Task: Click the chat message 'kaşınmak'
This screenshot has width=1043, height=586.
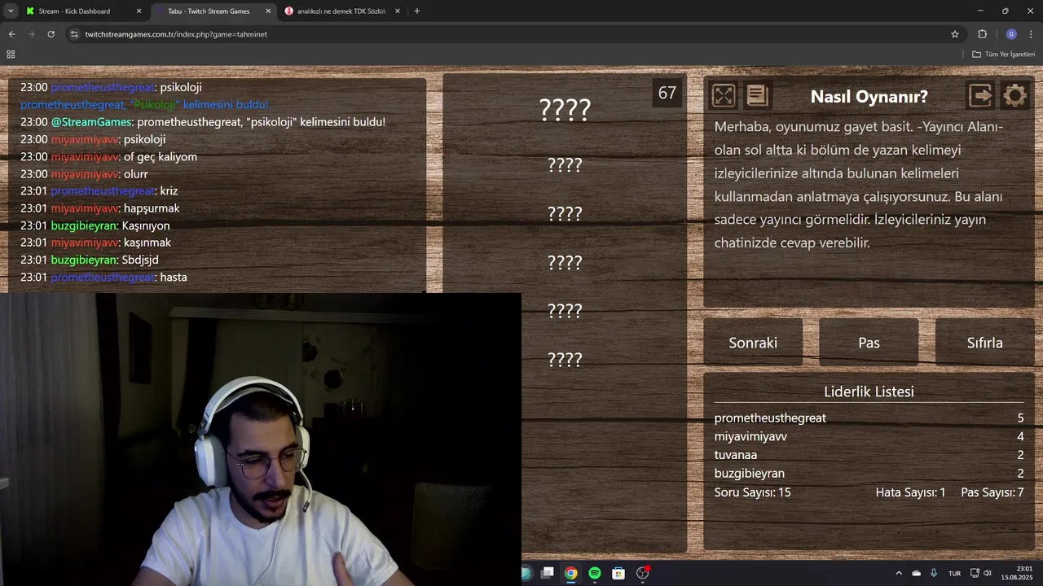Action: point(147,243)
